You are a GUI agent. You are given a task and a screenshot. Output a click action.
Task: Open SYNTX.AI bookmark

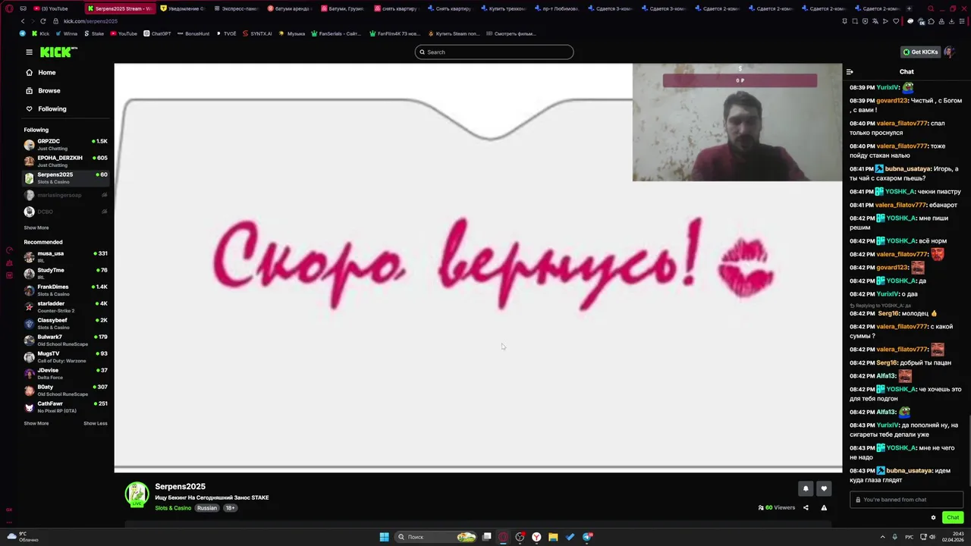pyautogui.click(x=257, y=33)
